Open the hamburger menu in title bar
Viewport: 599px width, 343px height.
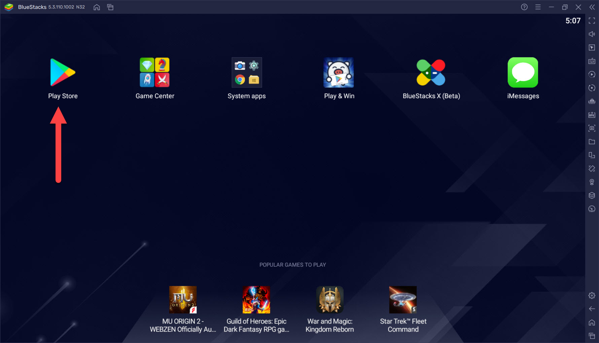[x=538, y=7]
